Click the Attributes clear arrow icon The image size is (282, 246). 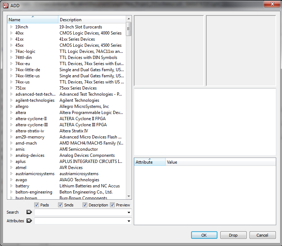pos(29,221)
